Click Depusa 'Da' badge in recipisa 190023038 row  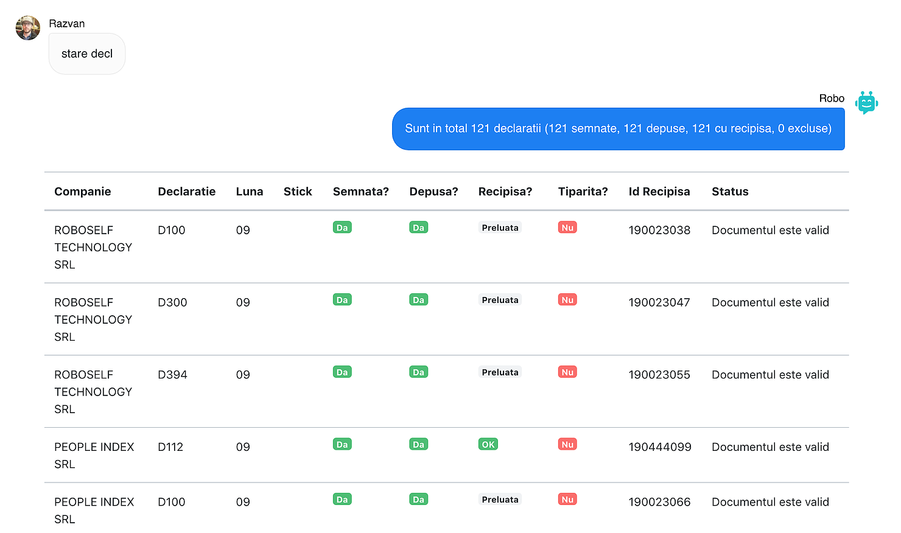pos(419,228)
